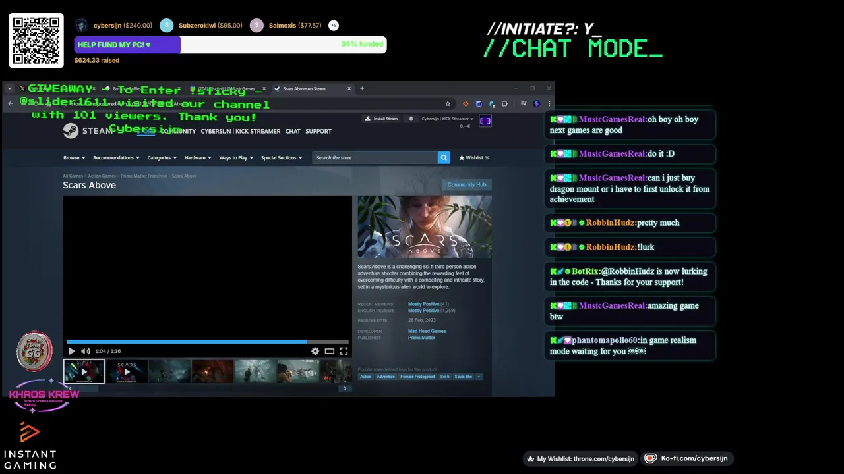Open the Prime Matter publisher link
This screenshot has width=844, height=474.
click(x=421, y=338)
